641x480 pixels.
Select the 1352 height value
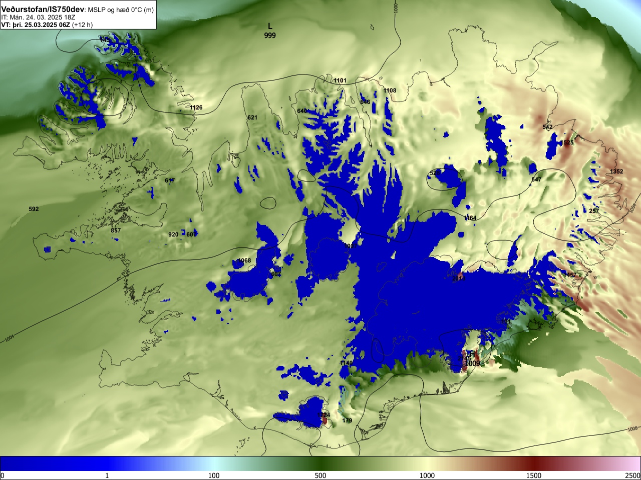[x=616, y=171]
